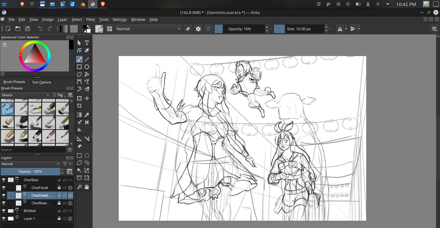
Task: Select the Polygon tool
Action: (79, 74)
